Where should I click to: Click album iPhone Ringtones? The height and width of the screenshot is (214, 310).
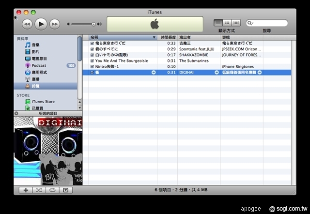coord(238,67)
